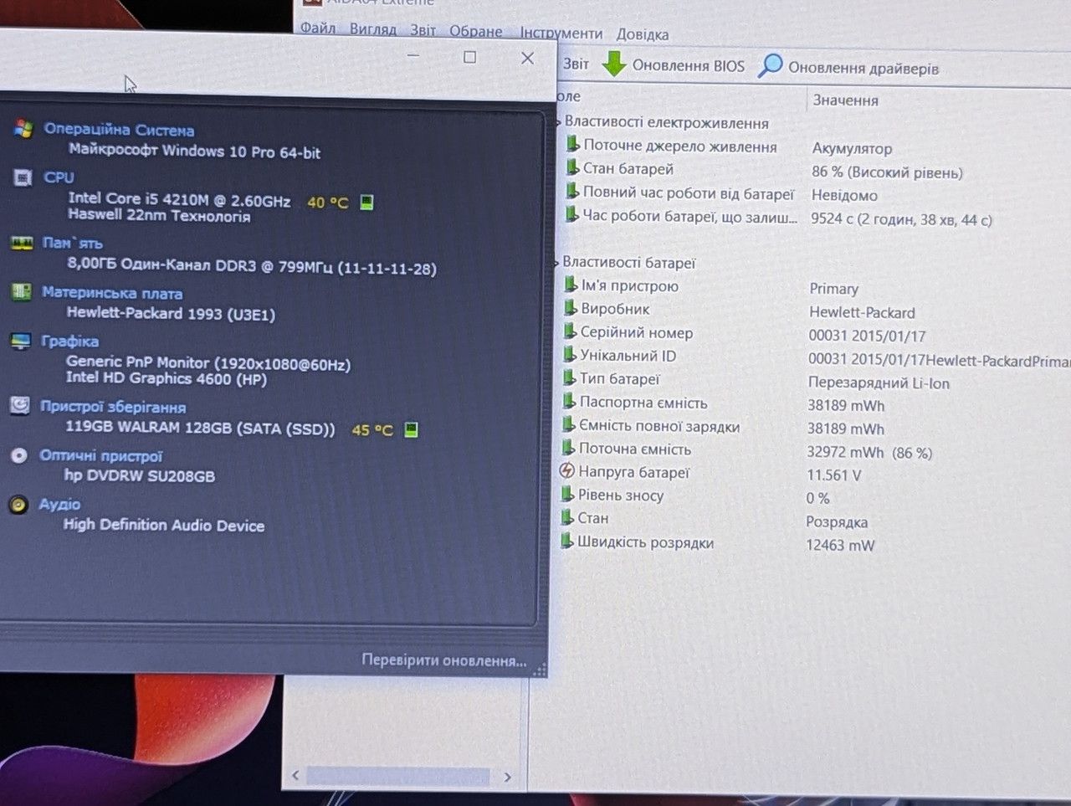Click the green SSD temperature indicator icon
1071x806 pixels.
(411, 429)
